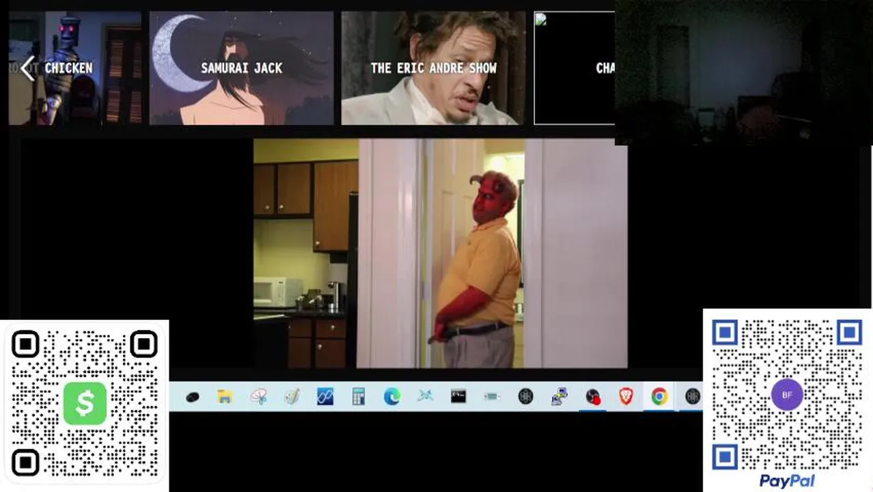This screenshot has width=873, height=492.
Task: Open Brave browser from the taskbar
Action: (x=626, y=397)
